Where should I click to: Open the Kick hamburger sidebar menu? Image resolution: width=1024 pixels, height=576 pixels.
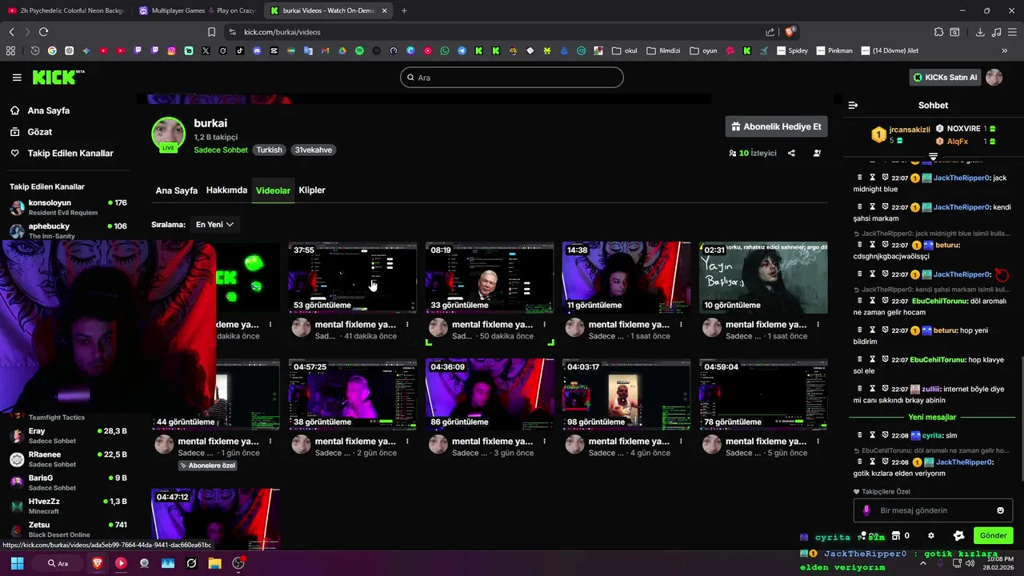point(17,78)
